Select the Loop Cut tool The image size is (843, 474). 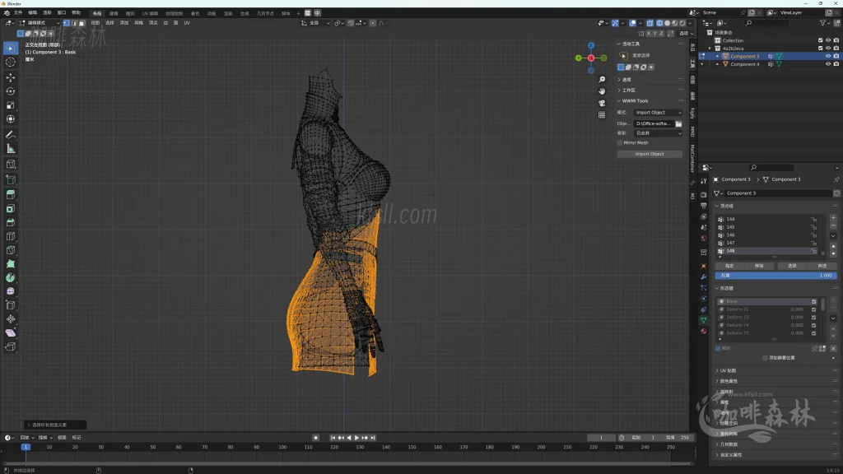point(10,236)
